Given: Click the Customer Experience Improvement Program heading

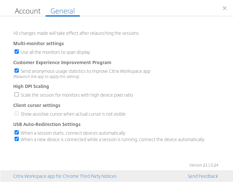Looking at the screenshot, I should coord(62,62).
